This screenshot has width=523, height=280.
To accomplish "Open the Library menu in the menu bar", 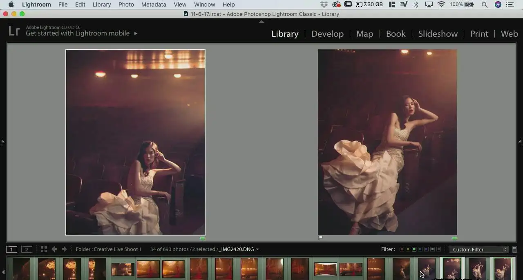I will click(x=102, y=4).
